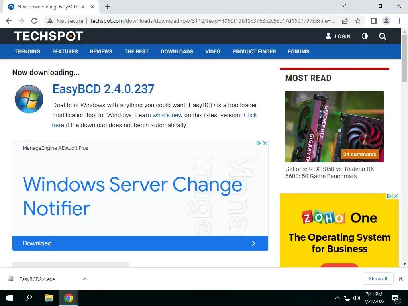Click the GeForce RTX graphics card thumbnail

pos(334,126)
